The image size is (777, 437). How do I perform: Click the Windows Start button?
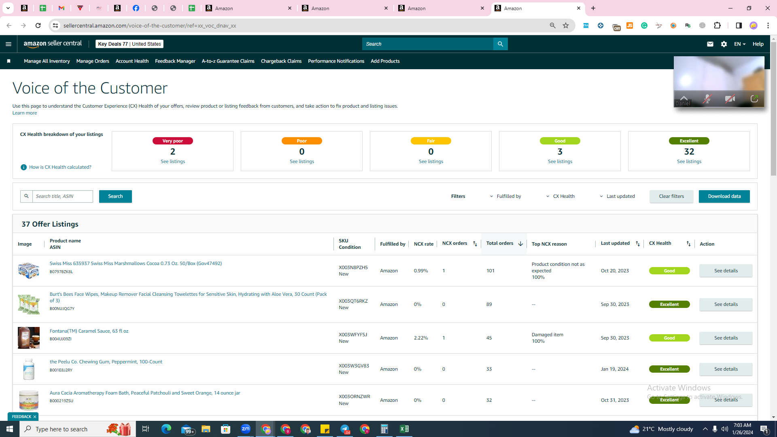pos(10,429)
